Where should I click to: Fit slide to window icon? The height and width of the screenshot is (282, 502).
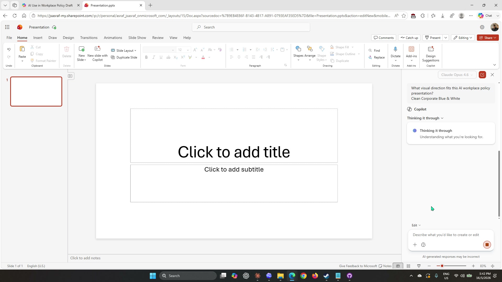[x=493, y=266]
